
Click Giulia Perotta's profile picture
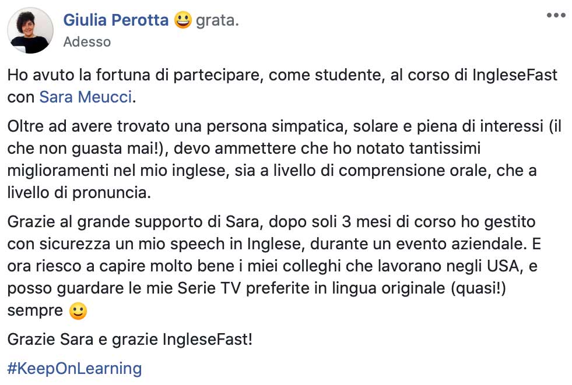(30, 30)
